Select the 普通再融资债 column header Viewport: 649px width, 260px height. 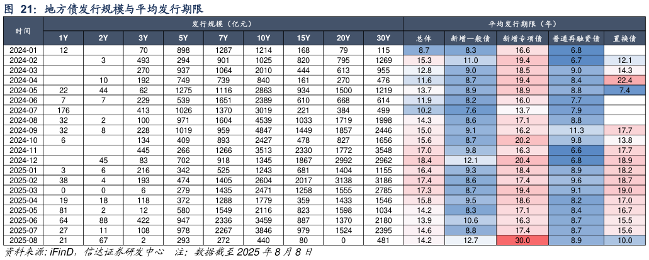click(x=575, y=38)
